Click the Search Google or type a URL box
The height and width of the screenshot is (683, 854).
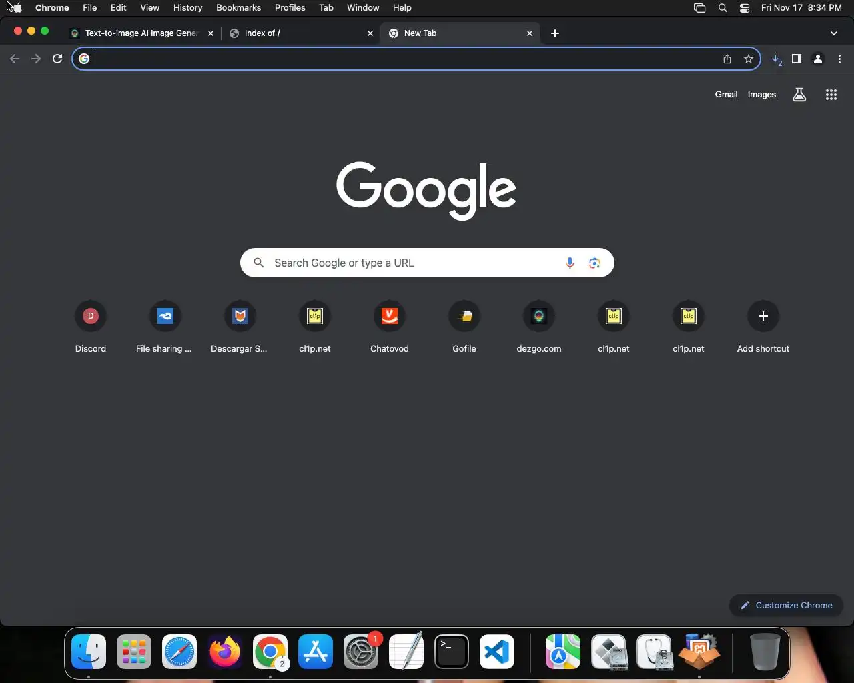pyautogui.click(x=427, y=263)
